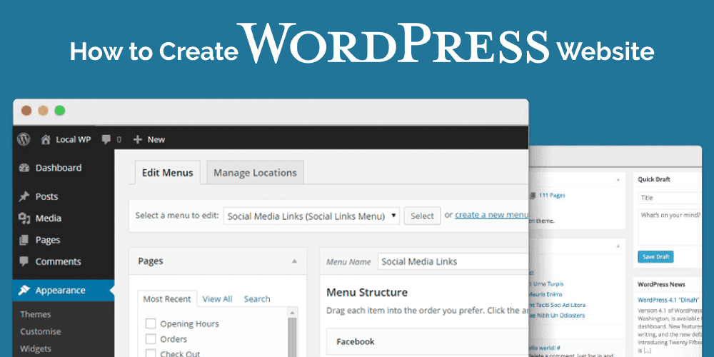Open Customise submenu item
Image resolution: width=714 pixels, height=357 pixels.
click(x=41, y=331)
